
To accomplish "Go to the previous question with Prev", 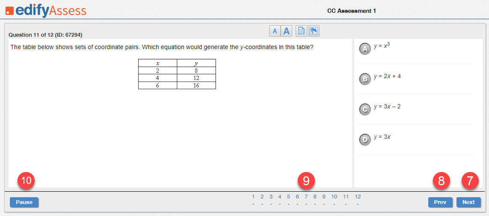I will point(440,202).
